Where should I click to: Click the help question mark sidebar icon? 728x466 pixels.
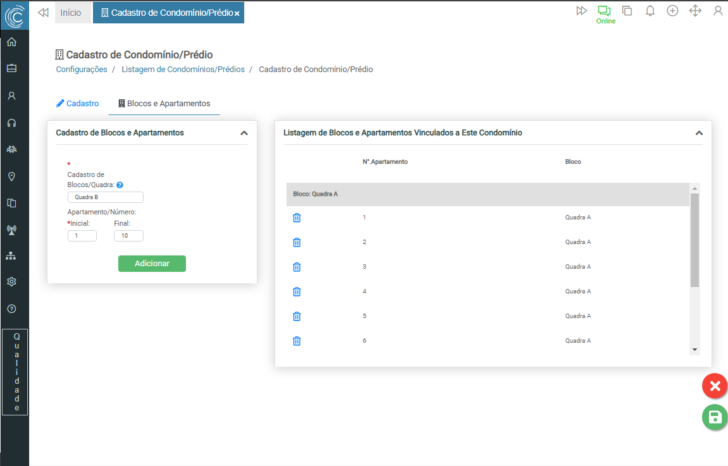point(11,309)
